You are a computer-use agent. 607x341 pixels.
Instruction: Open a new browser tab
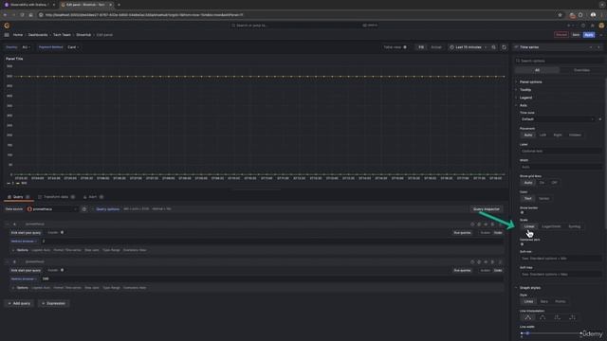pos(119,5)
